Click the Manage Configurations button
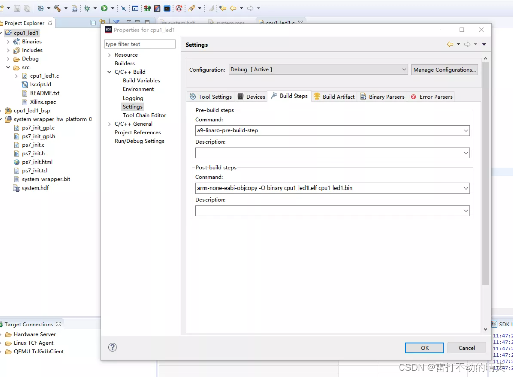 tap(444, 70)
